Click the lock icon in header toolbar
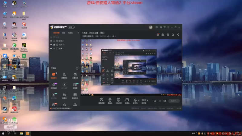 point(163,35)
